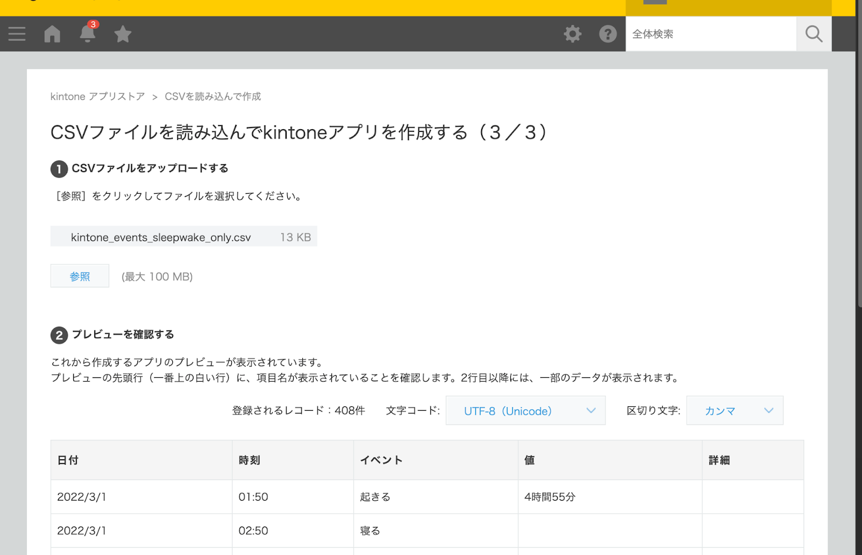
Task: Open the kintone アプリストア breadcrumb link
Action: point(98,96)
